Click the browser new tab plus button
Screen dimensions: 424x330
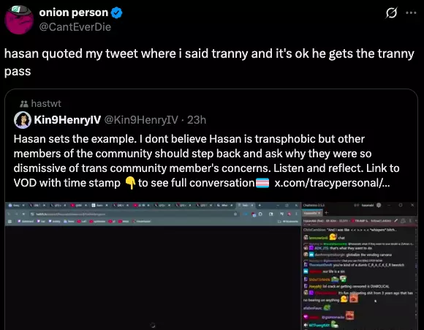260,206
